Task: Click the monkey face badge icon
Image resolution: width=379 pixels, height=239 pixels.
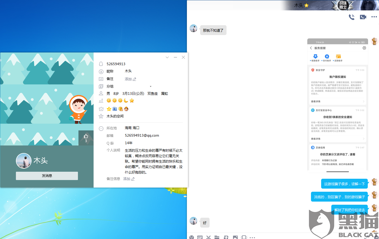Action: coord(126,109)
